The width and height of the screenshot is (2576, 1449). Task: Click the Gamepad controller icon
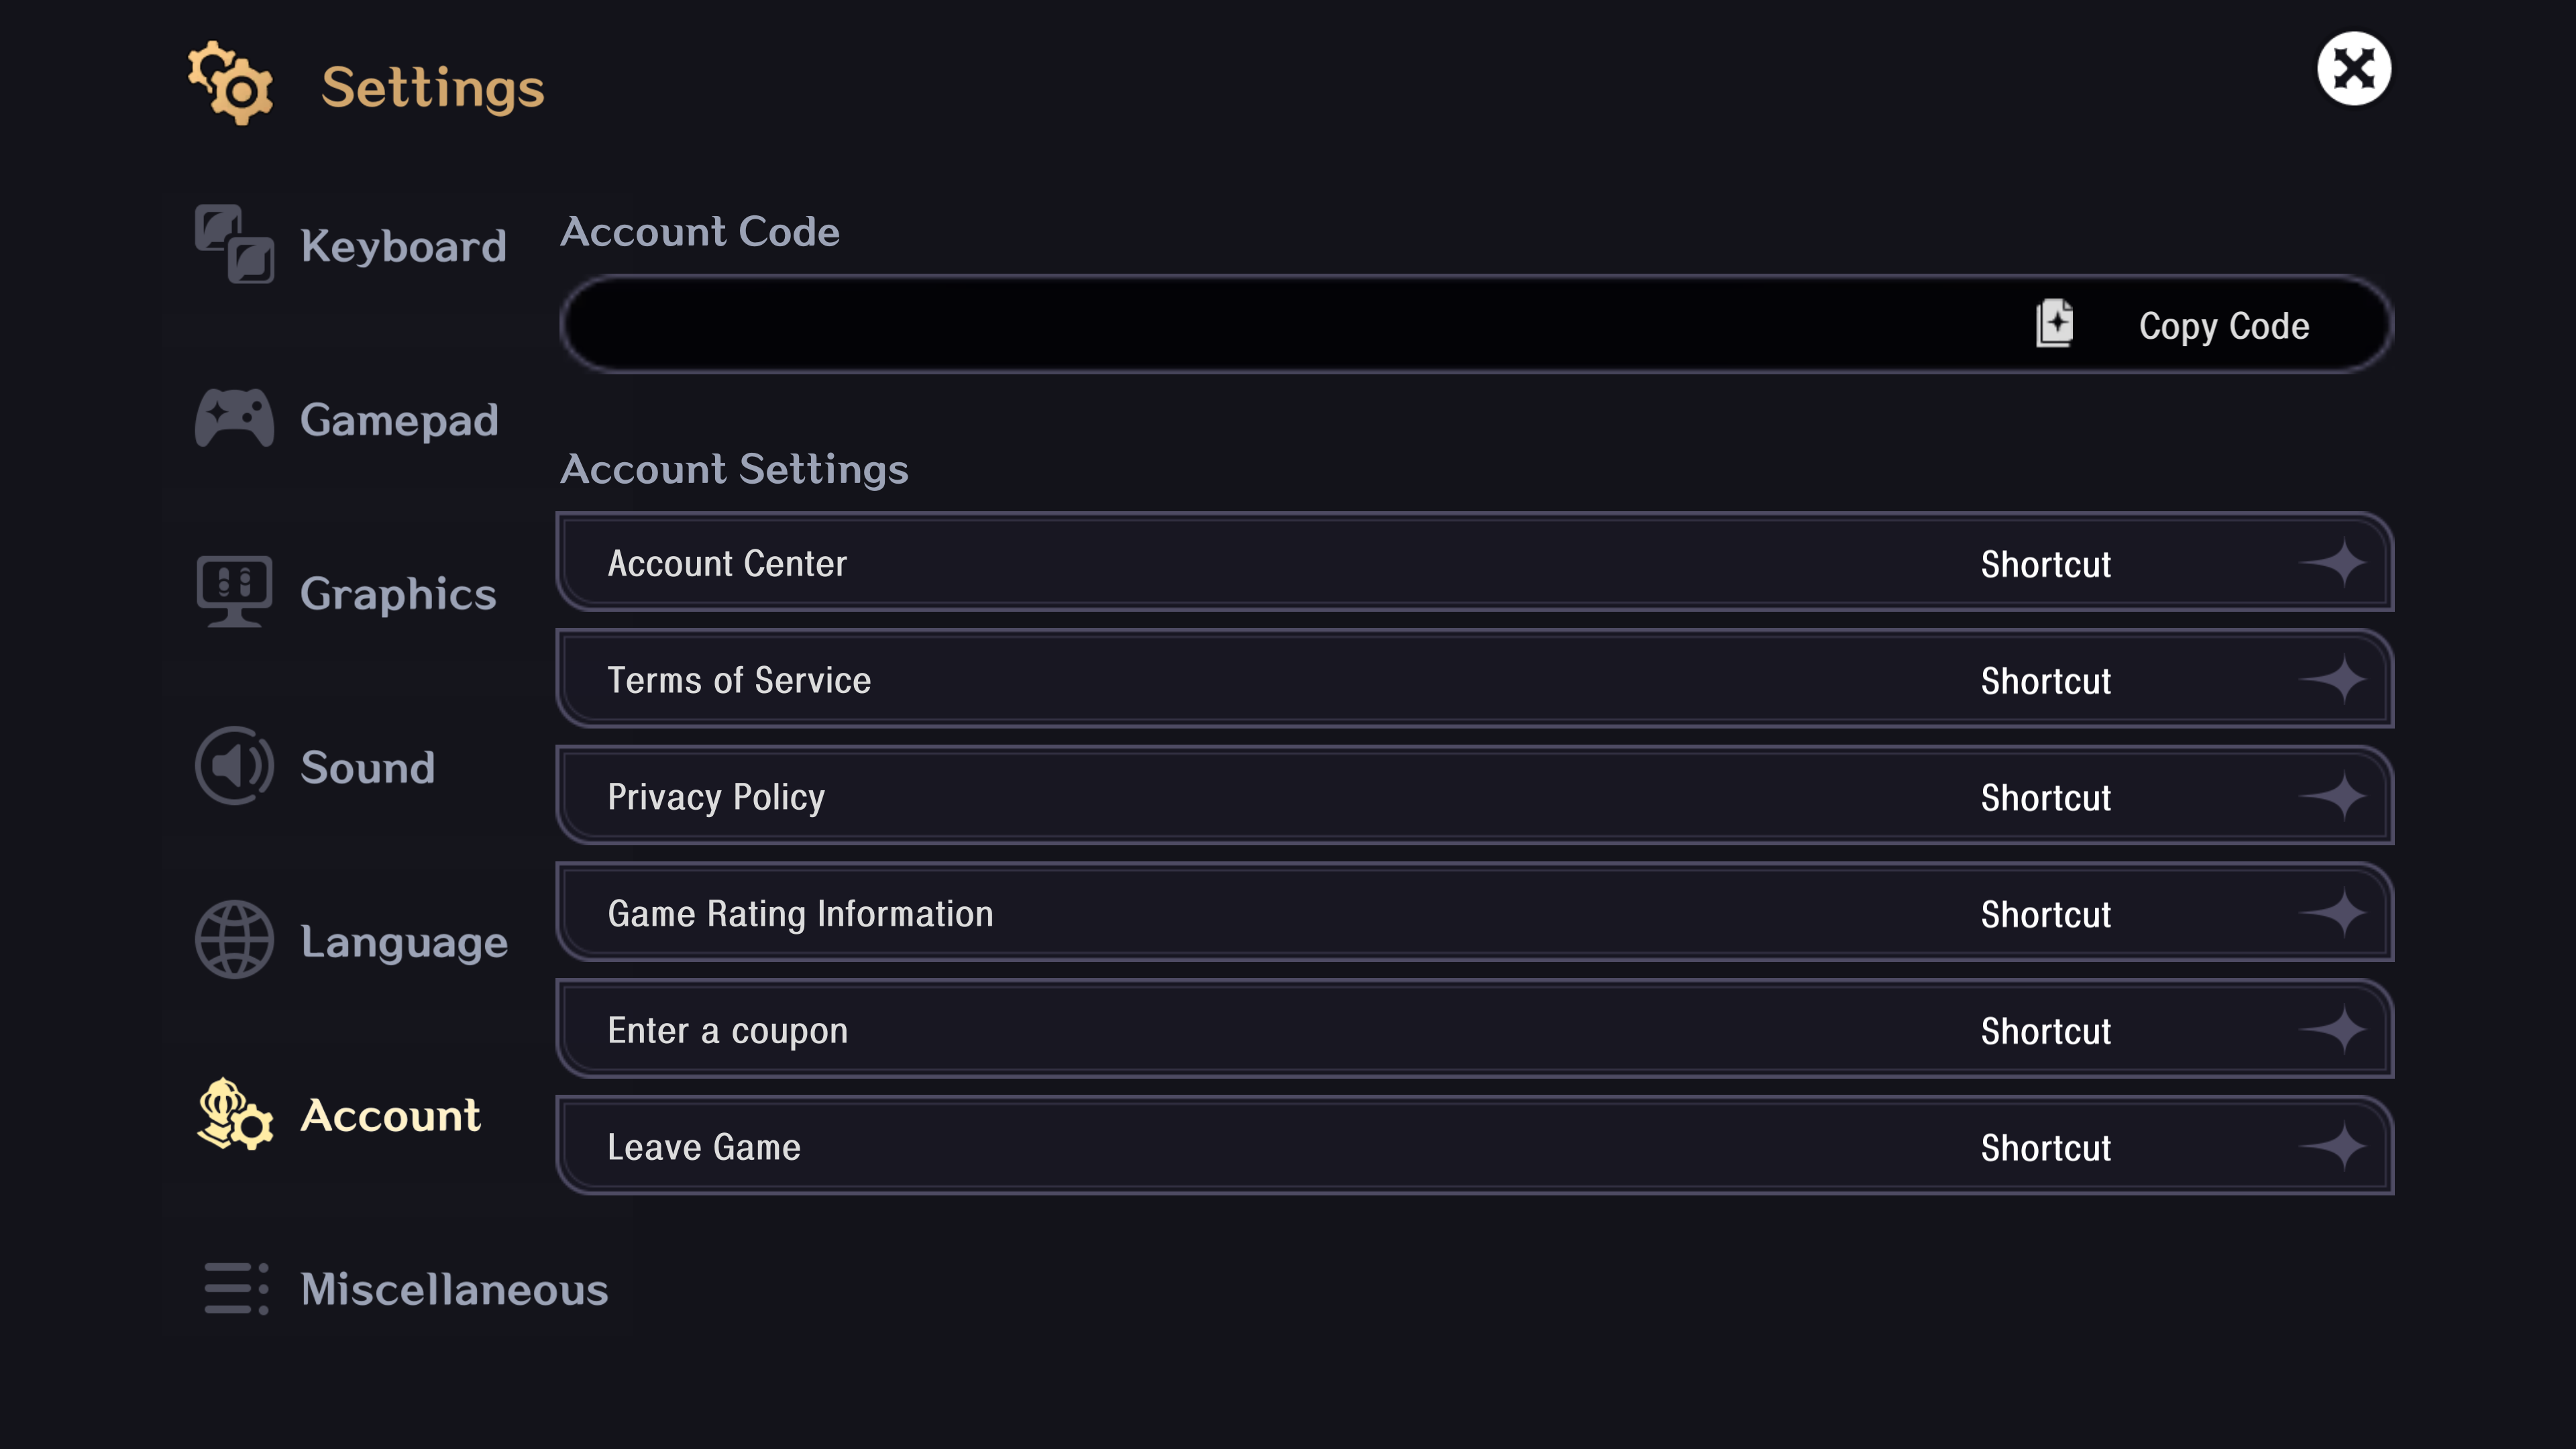[x=234, y=418]
